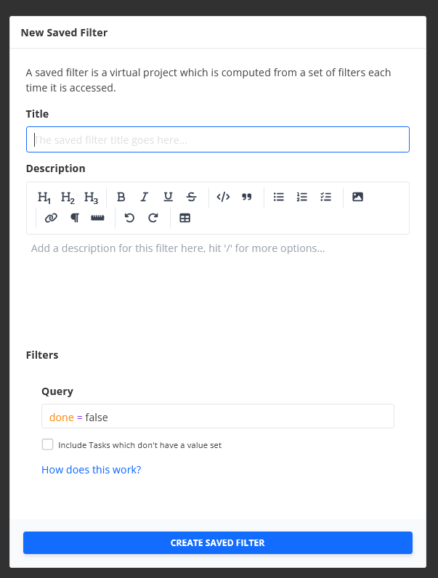Insert a code block

pyautogui.click(x=223, y=198)
